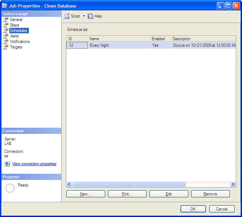242x217 pixels.
Task: Click the Script toolbar icon
Action: point(67,16)
